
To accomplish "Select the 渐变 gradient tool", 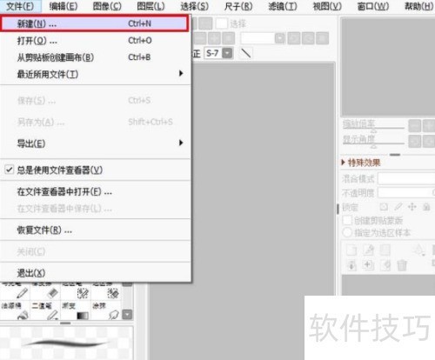I will tap(76, 310).
